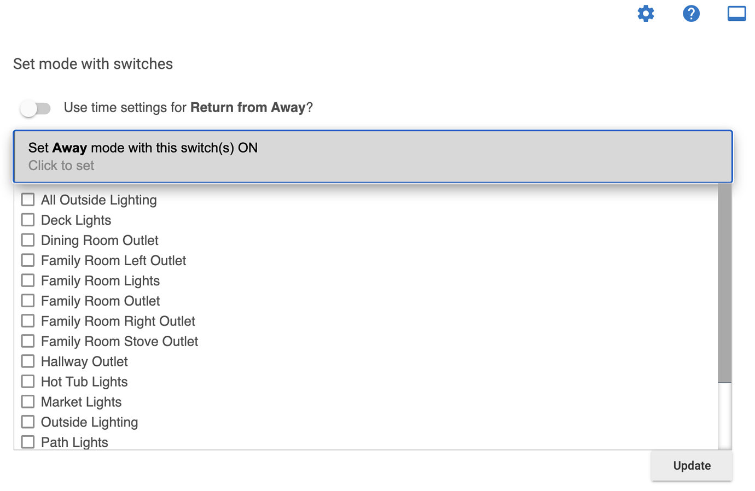Select Family Room Right Outlet checkbox
The width and height of the screenshot is (755, 491).
[28, 321]
